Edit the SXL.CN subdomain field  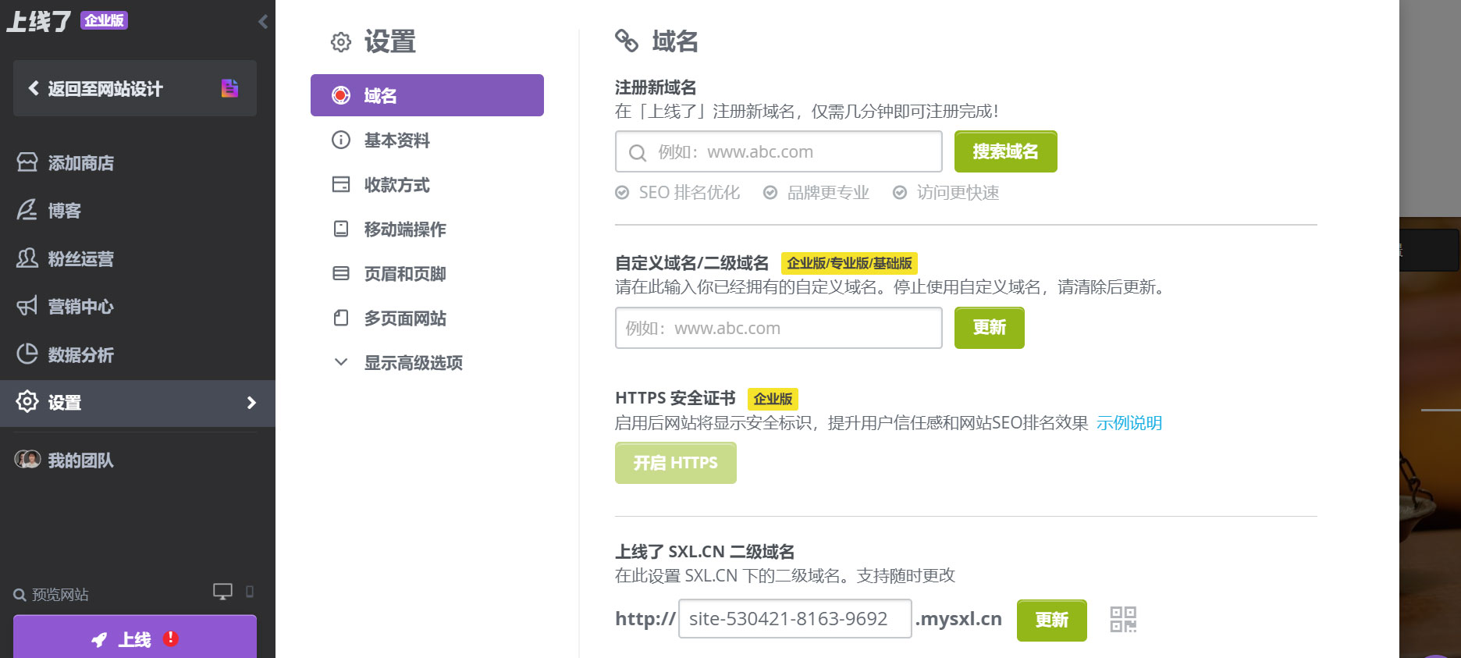[x=795, y=619]
